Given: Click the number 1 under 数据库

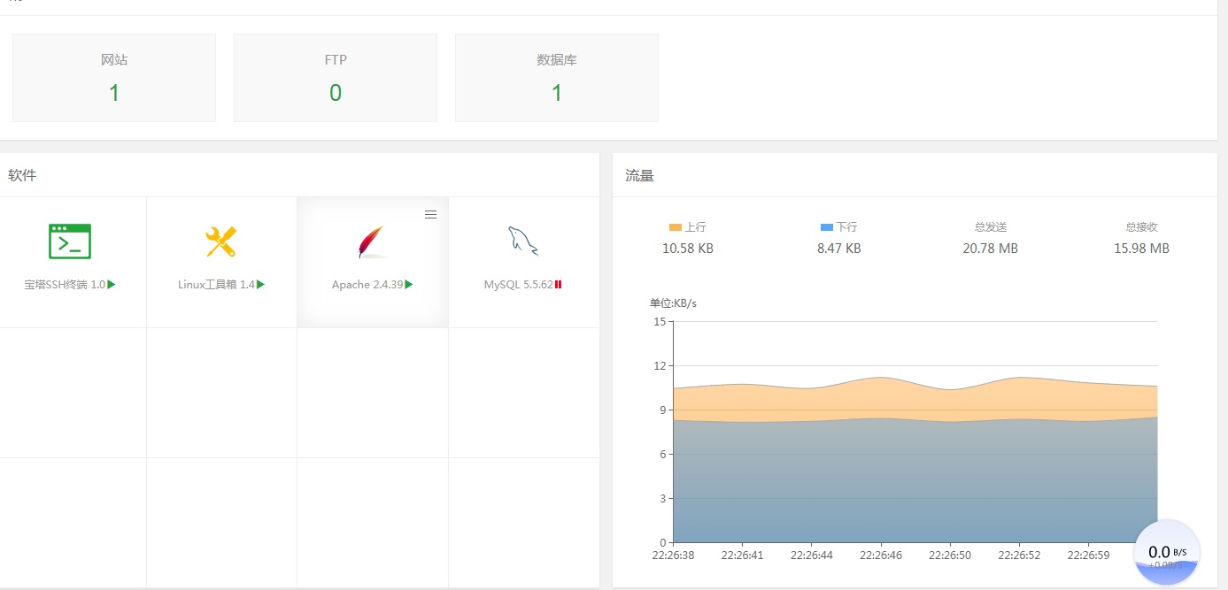Looking at the screenshot, I should [557, 93].
